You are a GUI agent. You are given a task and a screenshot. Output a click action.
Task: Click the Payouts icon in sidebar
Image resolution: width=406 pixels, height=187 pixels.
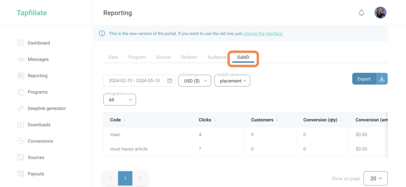[x=21, y=174]
